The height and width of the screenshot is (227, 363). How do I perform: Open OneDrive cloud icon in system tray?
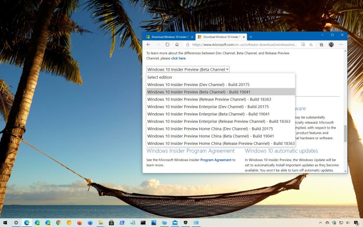(x=327, y=223)
